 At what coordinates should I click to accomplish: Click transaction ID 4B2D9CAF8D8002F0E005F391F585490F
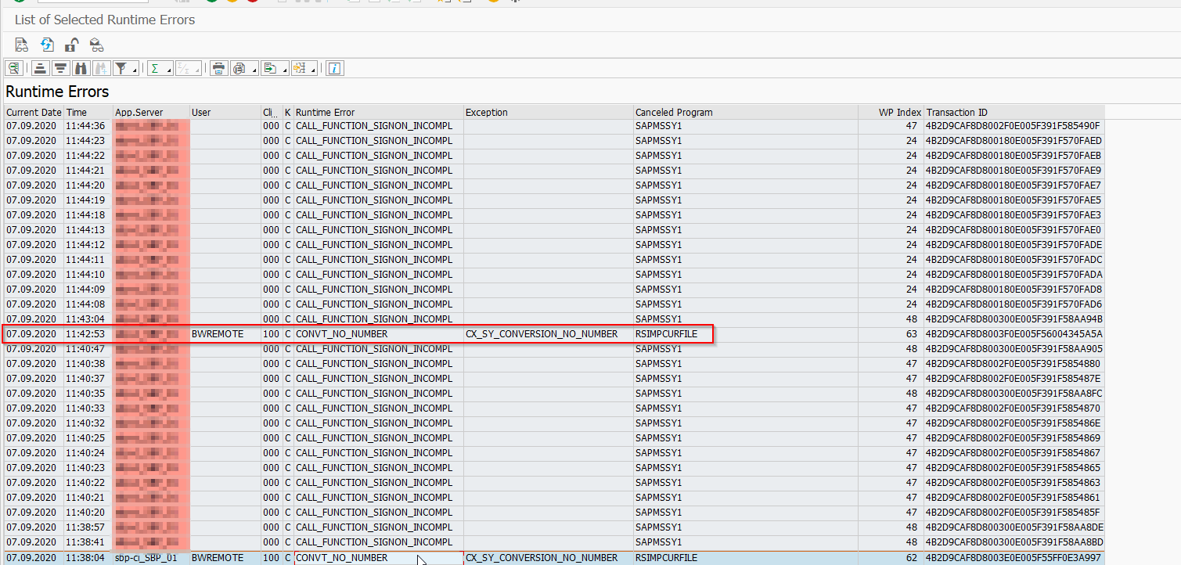[x=1013, y=126]
